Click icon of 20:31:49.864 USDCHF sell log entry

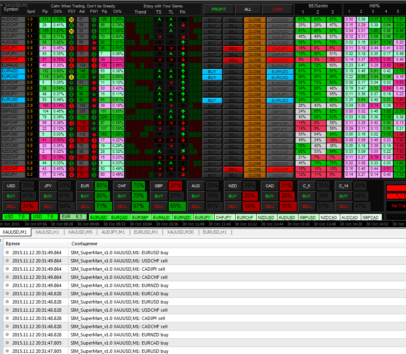7,261
